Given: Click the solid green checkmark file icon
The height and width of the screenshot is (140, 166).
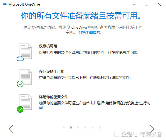Looking at the screenshot, I should tap(24, 104).
